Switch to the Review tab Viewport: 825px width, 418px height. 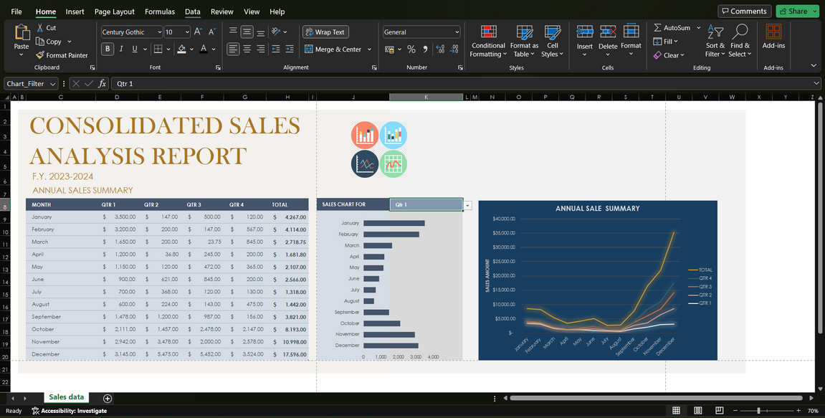[x=222, y=11]
